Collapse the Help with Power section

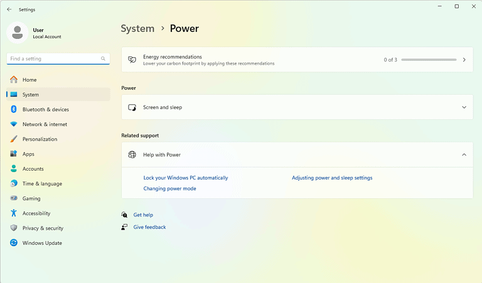coord(464,154)
